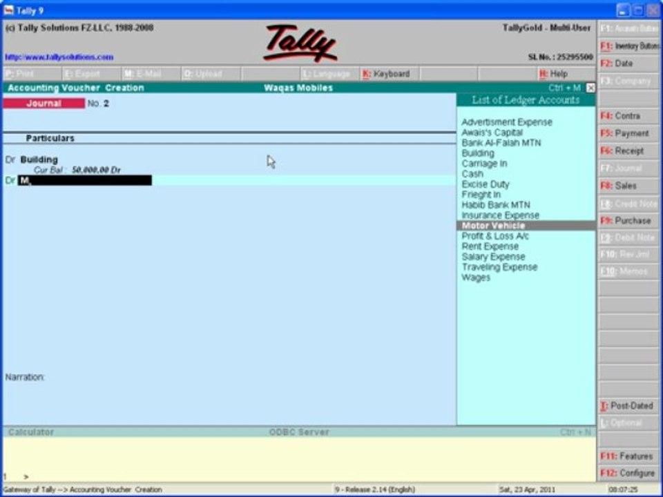The width and height of the screenshot is (663, 497).
Task: Select highlighted Motor Vehicle ledger
Action: pos(526,226)
